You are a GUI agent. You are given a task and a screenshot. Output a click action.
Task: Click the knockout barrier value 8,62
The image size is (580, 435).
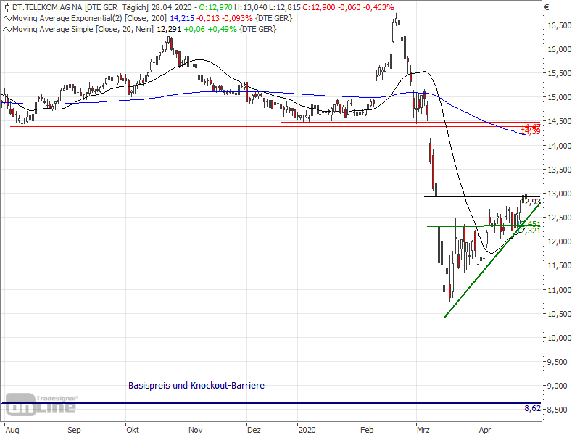tap(532, 408)
